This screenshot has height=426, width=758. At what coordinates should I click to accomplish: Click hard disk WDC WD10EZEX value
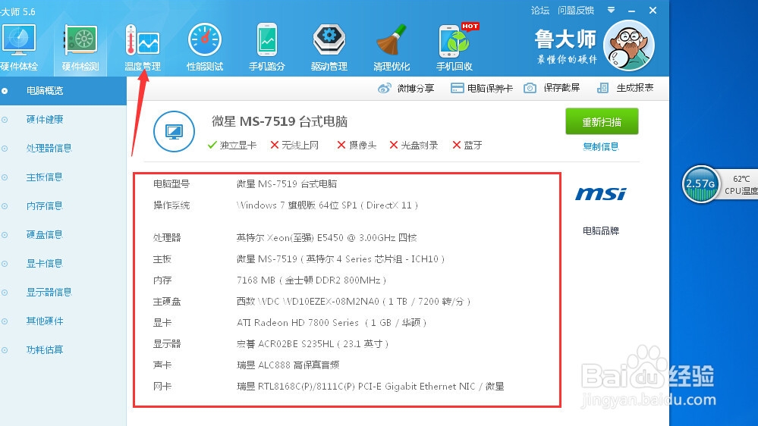[354, 302]
